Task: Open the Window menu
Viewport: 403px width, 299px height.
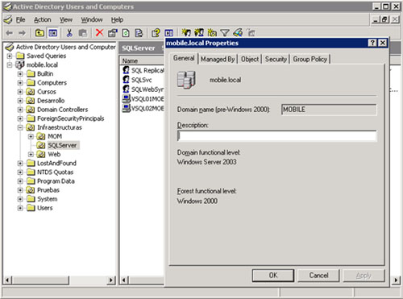Action: 92,20
